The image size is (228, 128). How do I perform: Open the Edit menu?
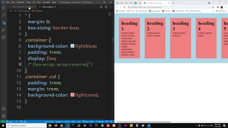(x=13, y=2)
